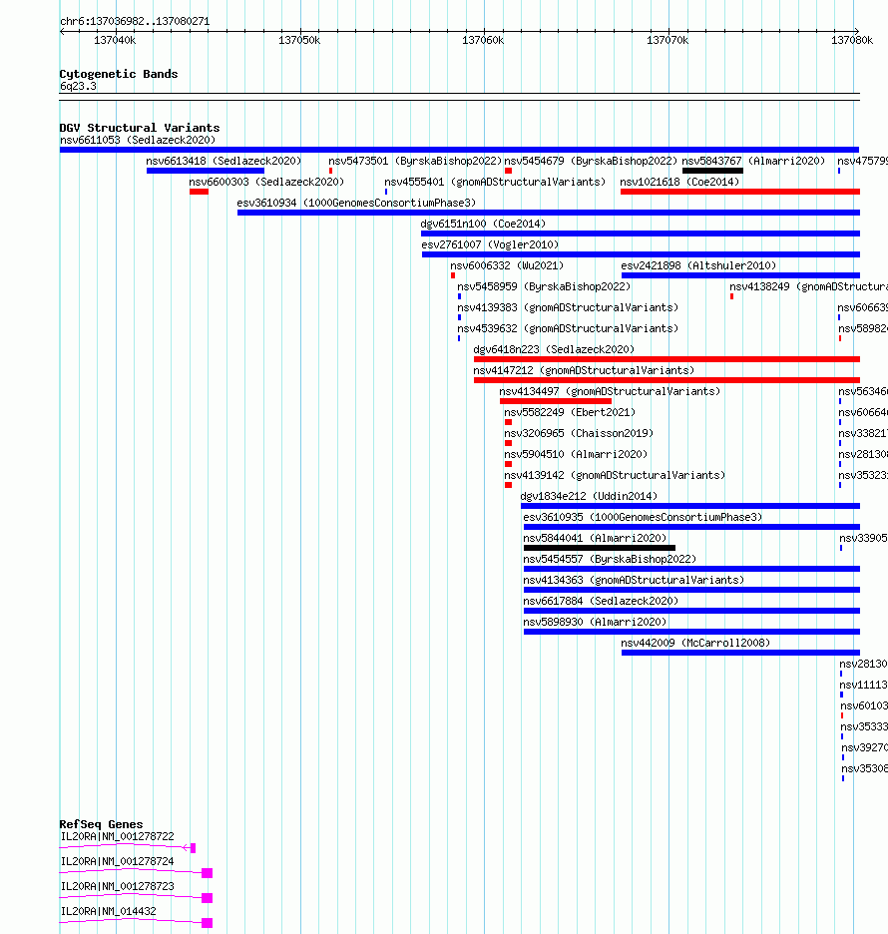Click the long blue bar under nsv6611053

pyautogui.click(x=459, y=150)
